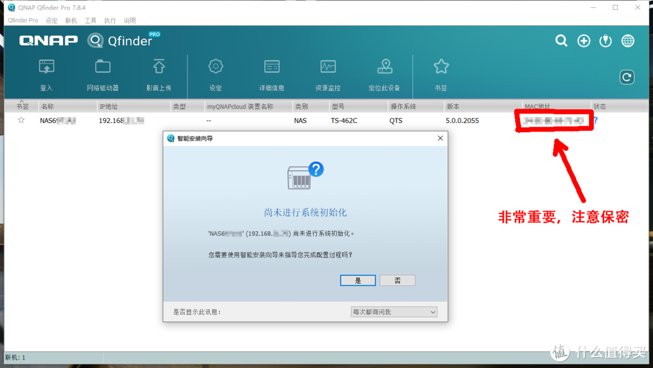Sort by the 状态 column header
This screenshot has width=653, height=368.
pos(619,106)
